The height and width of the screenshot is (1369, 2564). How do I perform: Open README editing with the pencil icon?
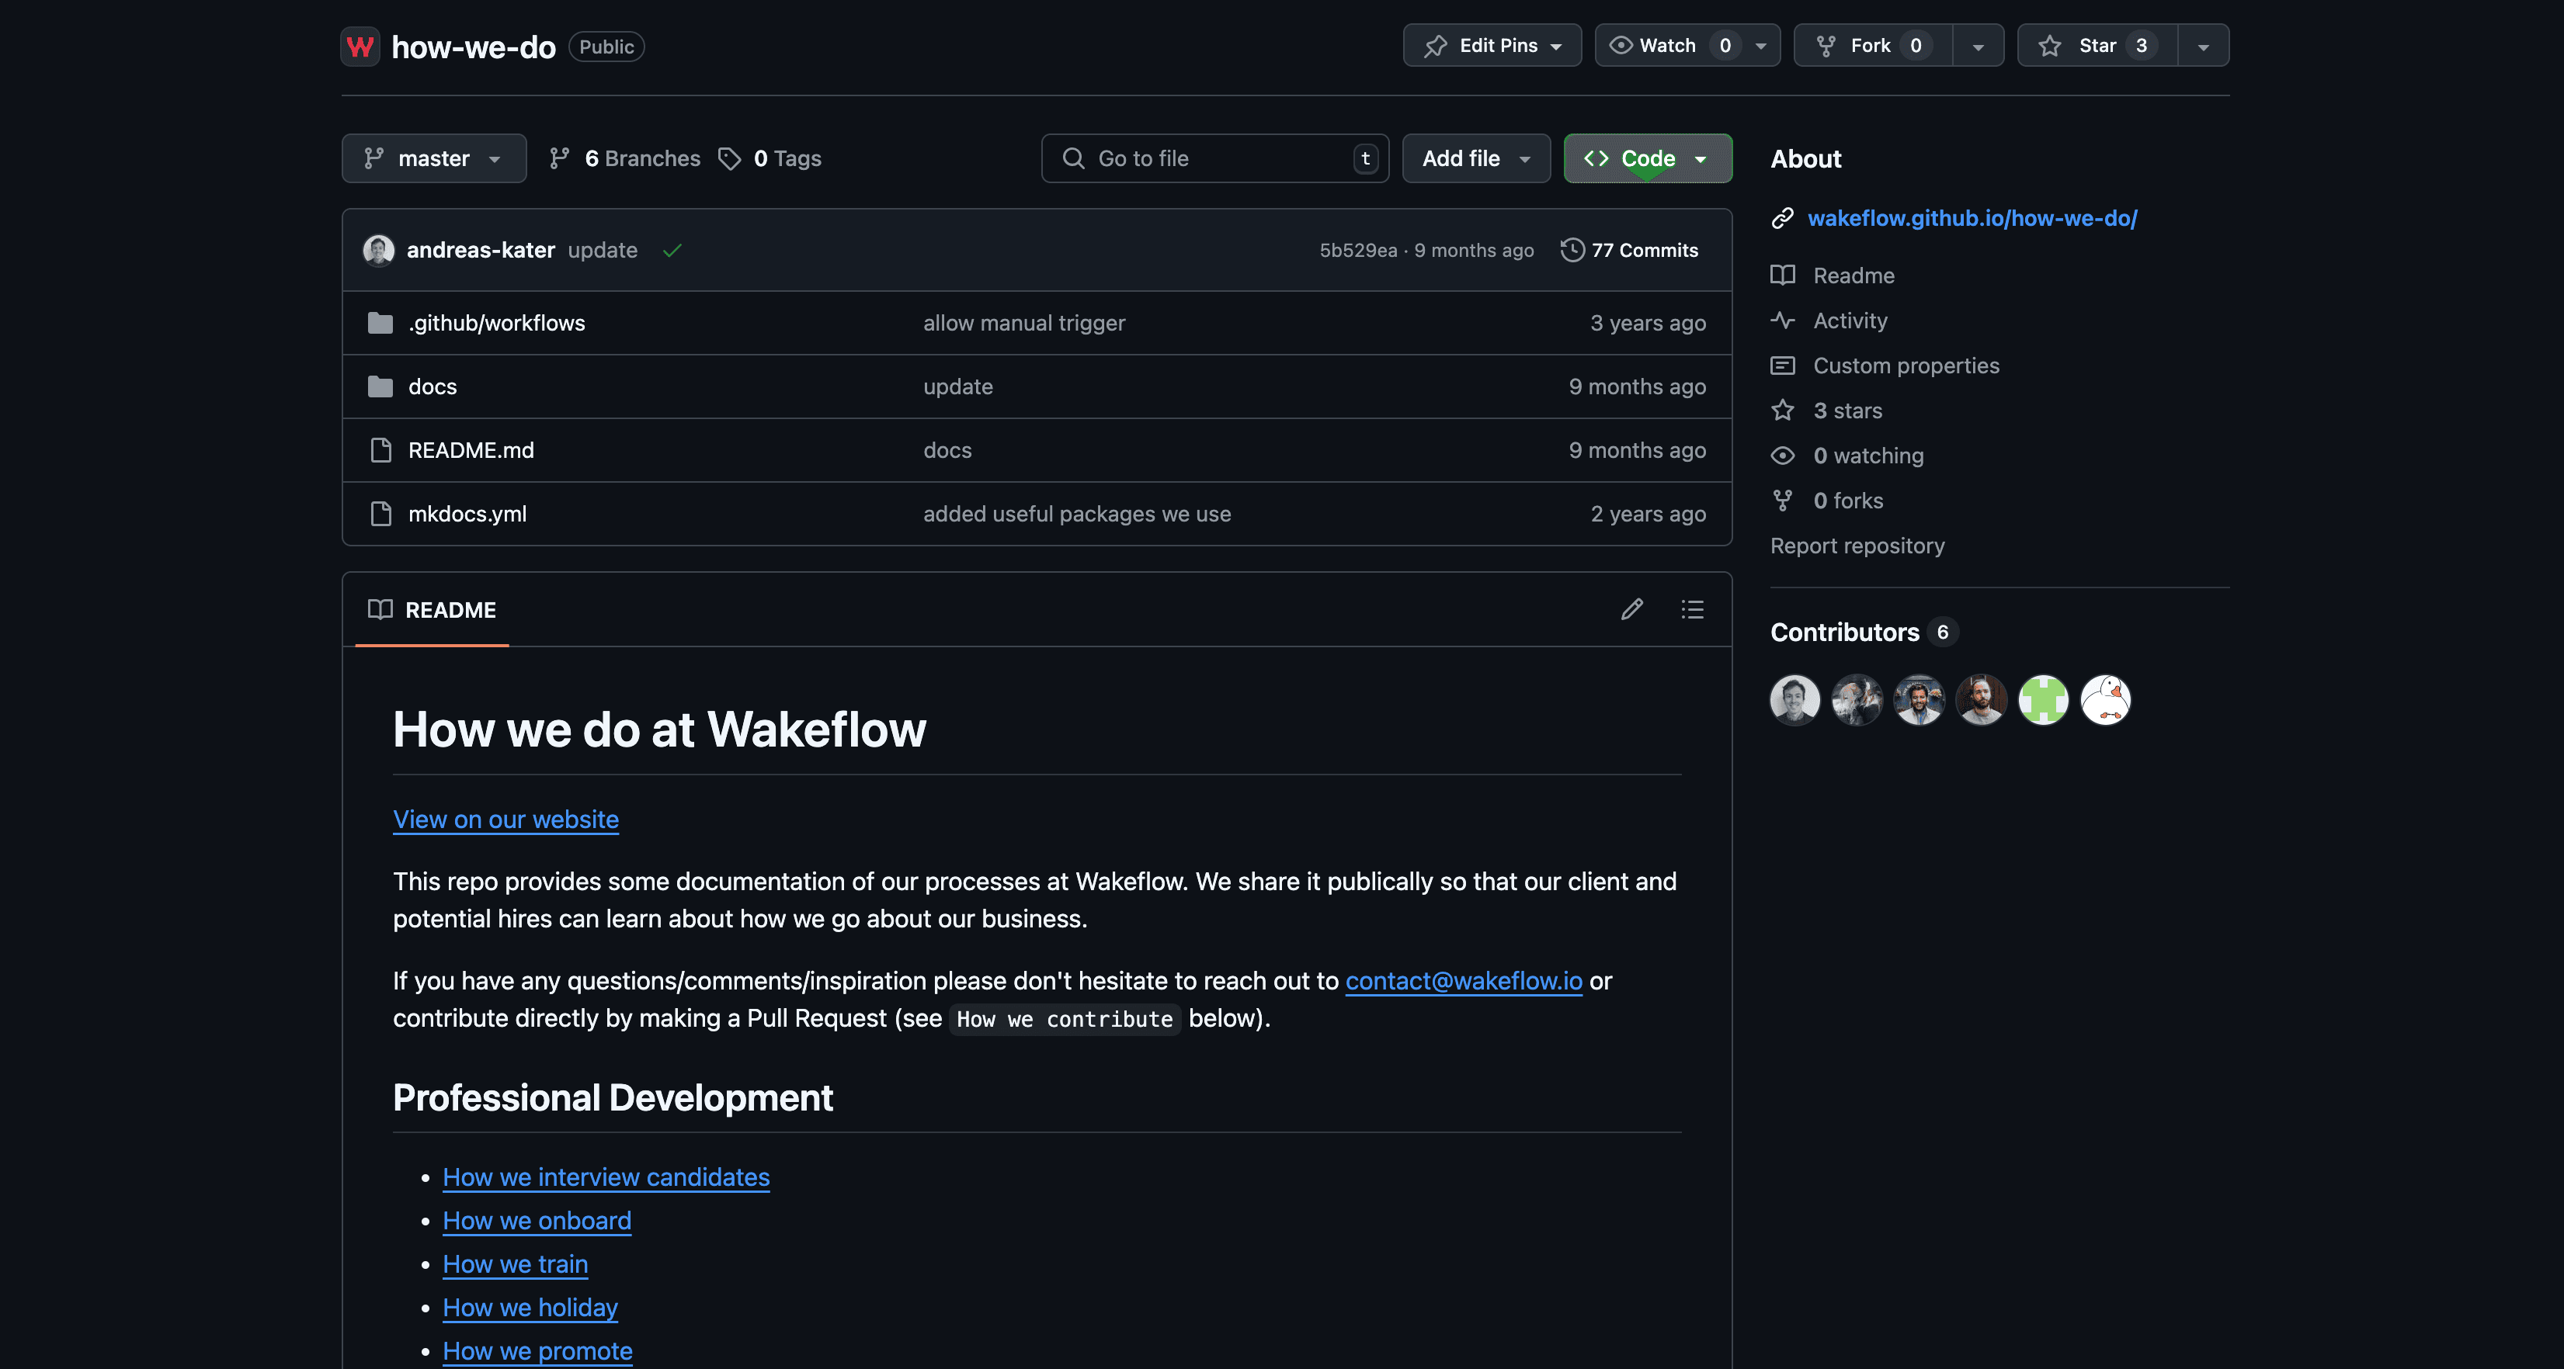point(1632,609)
